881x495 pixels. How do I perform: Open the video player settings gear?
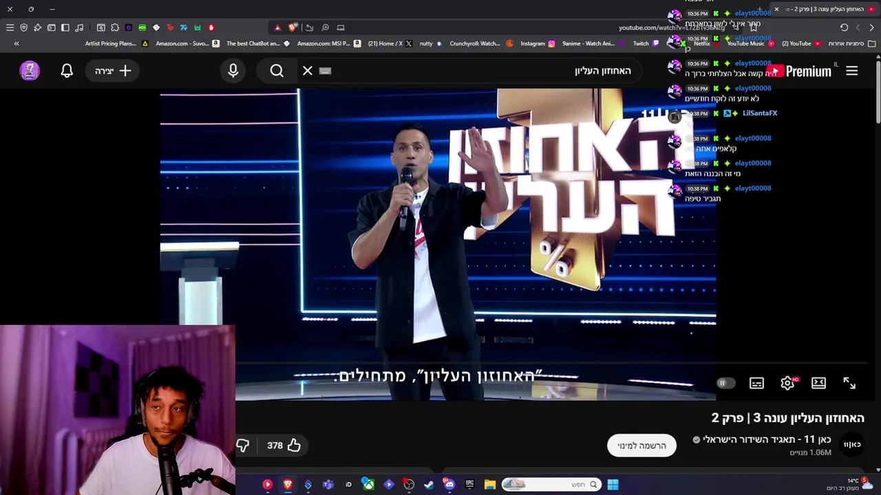(787, 383)
